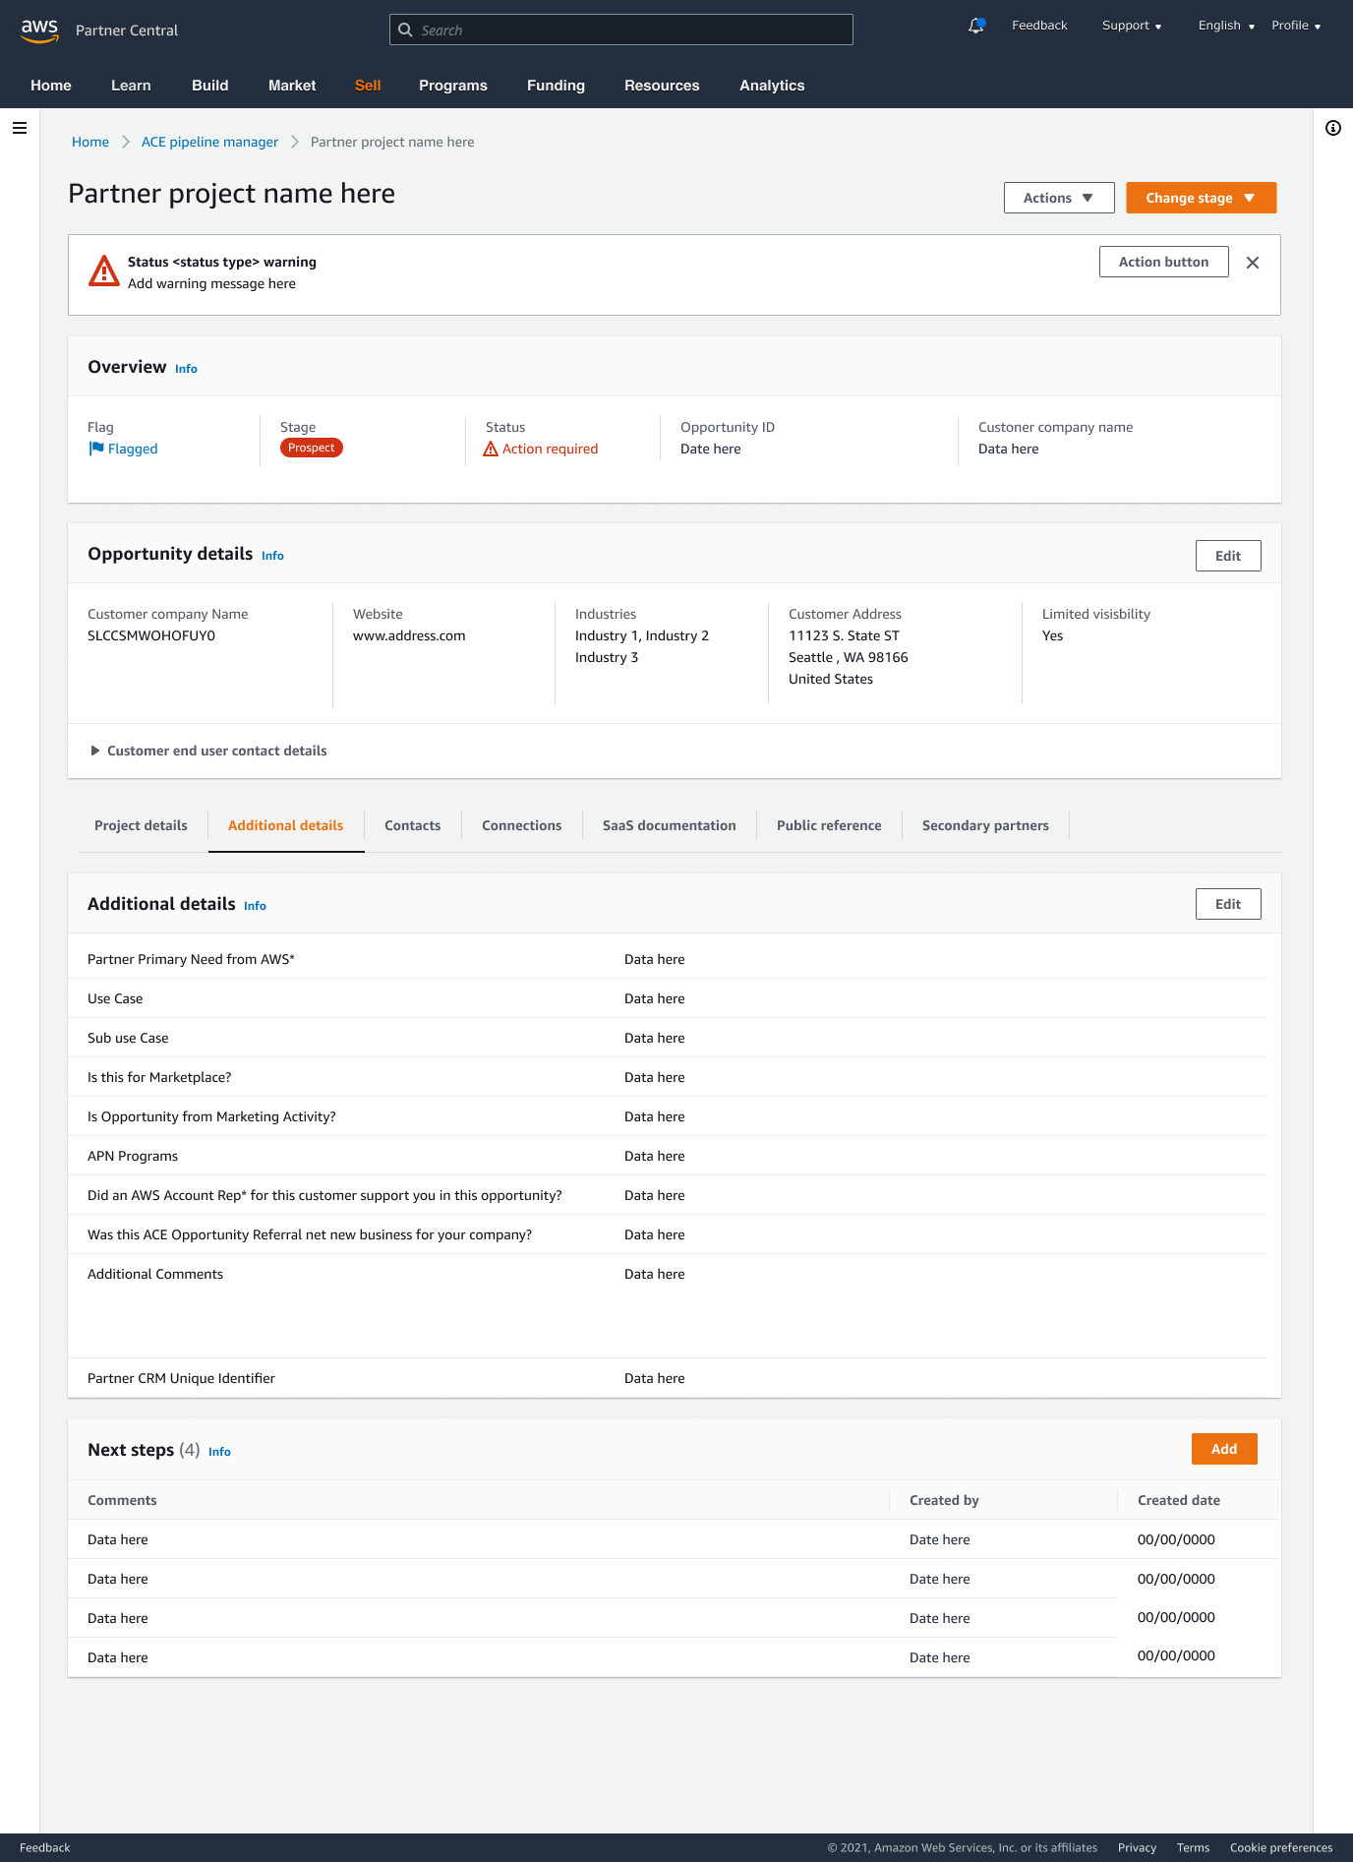
Task: Open the Learn nav item
Action: coord(131,86)
